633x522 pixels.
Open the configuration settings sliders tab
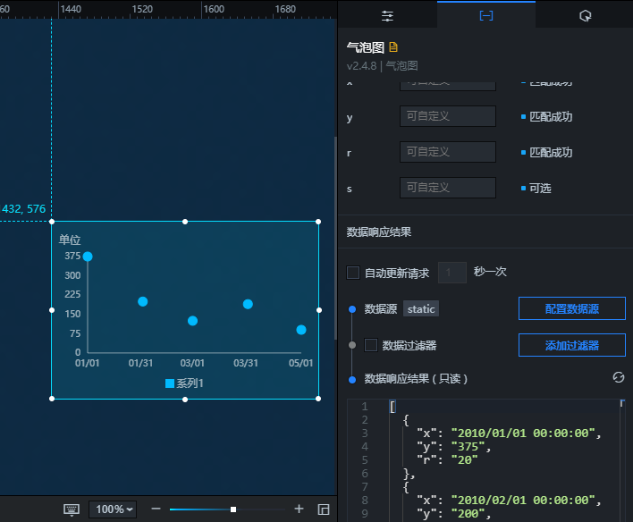click(387, 16)
